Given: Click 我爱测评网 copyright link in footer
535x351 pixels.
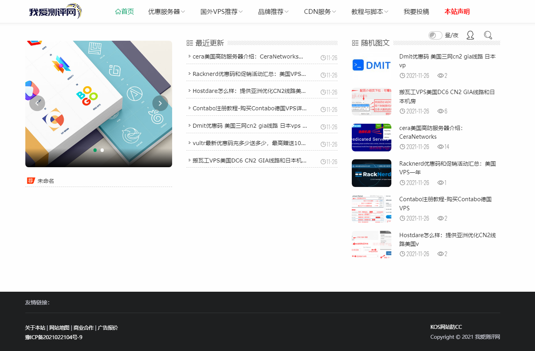Looking at the screenshot, I should pos(488,337).
